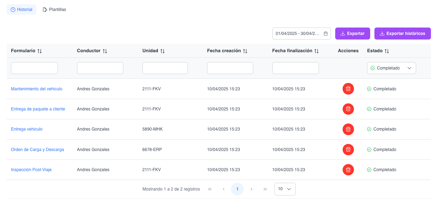
Task: Open date range picker 01/04/2025 - 30/04
Action: [297, 34]
